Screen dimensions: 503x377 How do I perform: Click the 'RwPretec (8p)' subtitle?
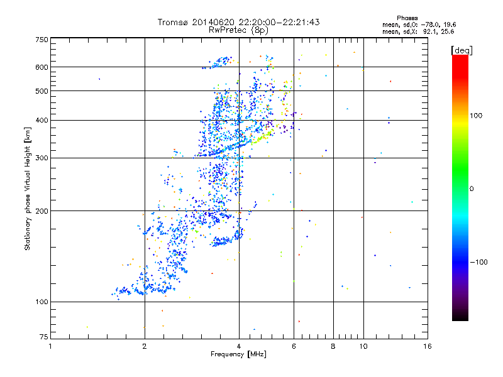click(238, 30)
